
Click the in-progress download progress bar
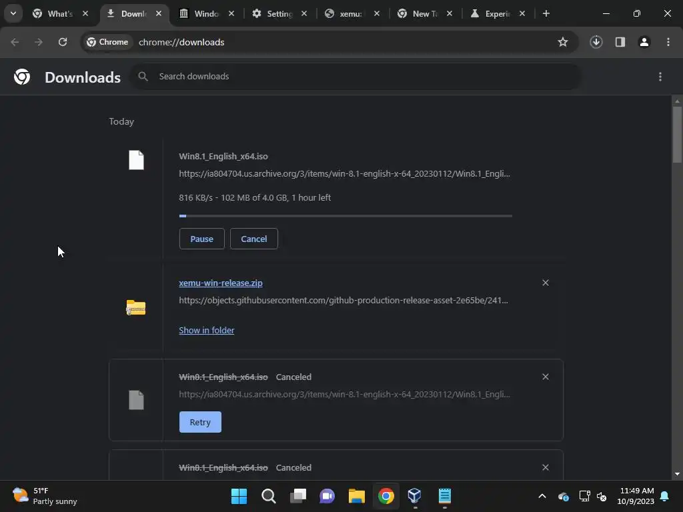(346, 216)
